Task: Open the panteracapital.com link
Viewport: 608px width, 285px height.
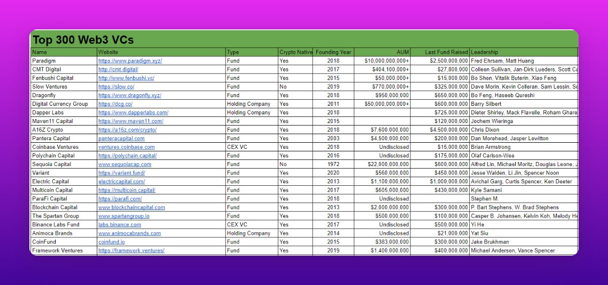Action: (x=122, y=138)
